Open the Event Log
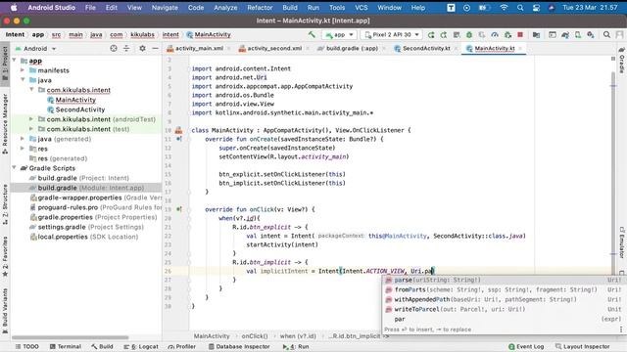The width and height of the screenshot is (627, 352). click(x=526, y=346)
